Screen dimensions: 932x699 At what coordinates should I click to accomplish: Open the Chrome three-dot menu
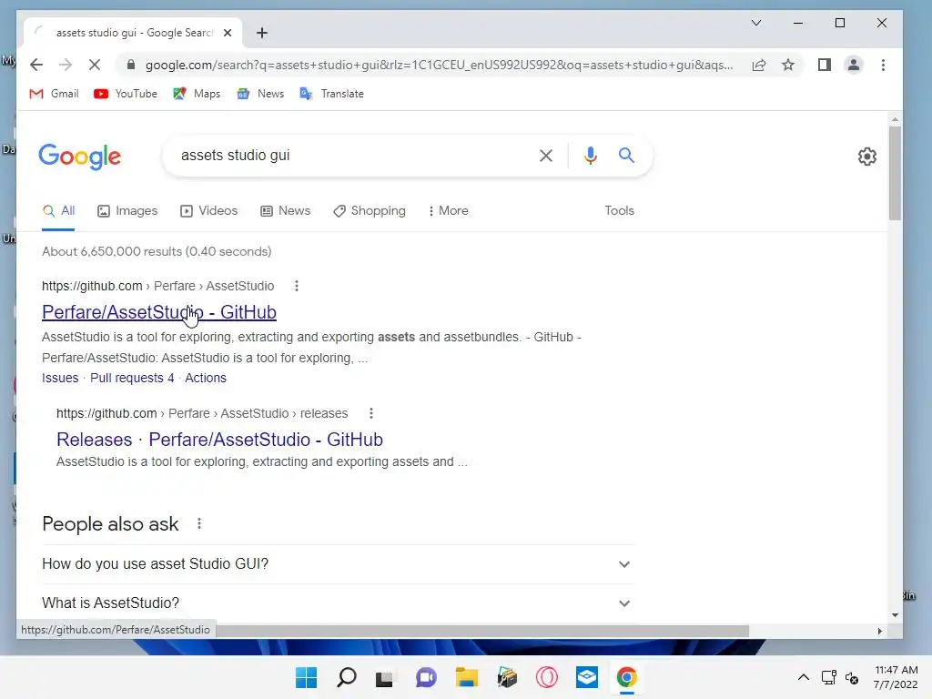click(x=883, y=65)
